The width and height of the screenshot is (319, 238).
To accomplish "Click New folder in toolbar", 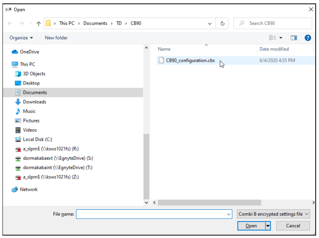I will (x=56, y=38).
